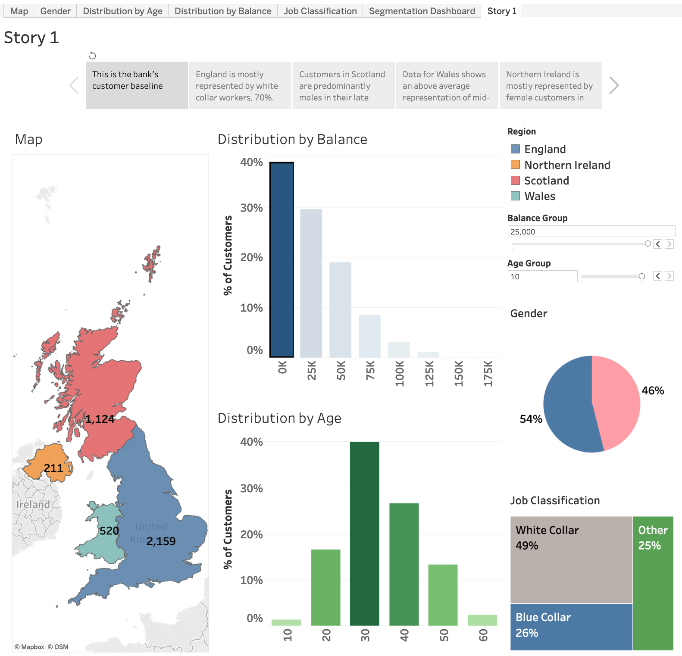
Task: Select Northern Ireland legend swatch
Action: [x=515, y=165]
